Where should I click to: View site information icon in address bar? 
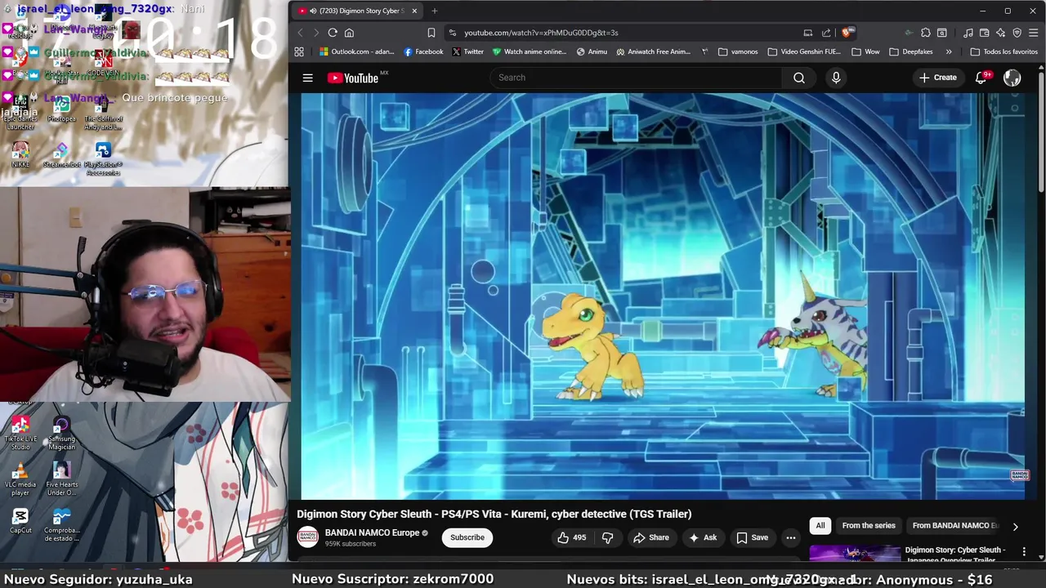pyautogui.click(x=452, y=33)
